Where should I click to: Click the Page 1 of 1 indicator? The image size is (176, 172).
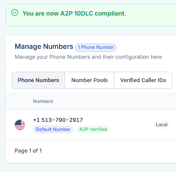pos(28,151)
